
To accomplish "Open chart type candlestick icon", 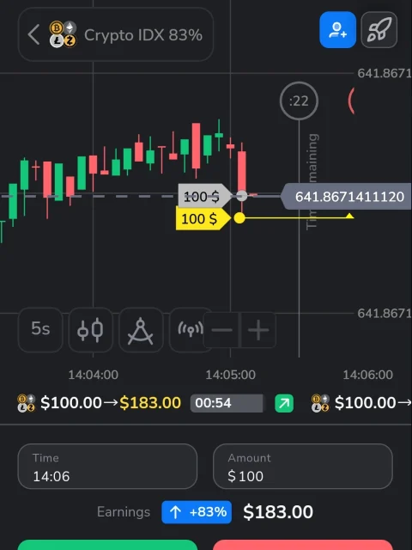I will (90, 330).
